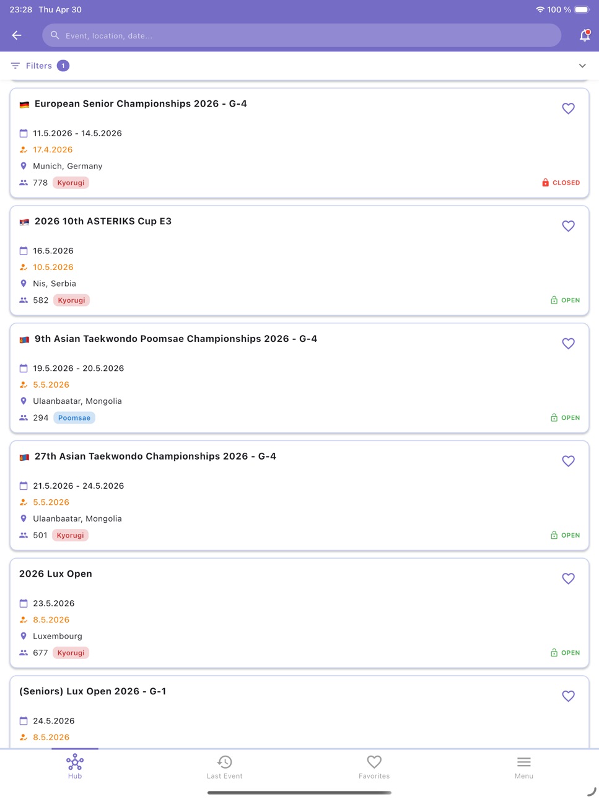599x799 pixels.
Task: Click the German flag on European Senior Championships
Action: tap(24, 105)
